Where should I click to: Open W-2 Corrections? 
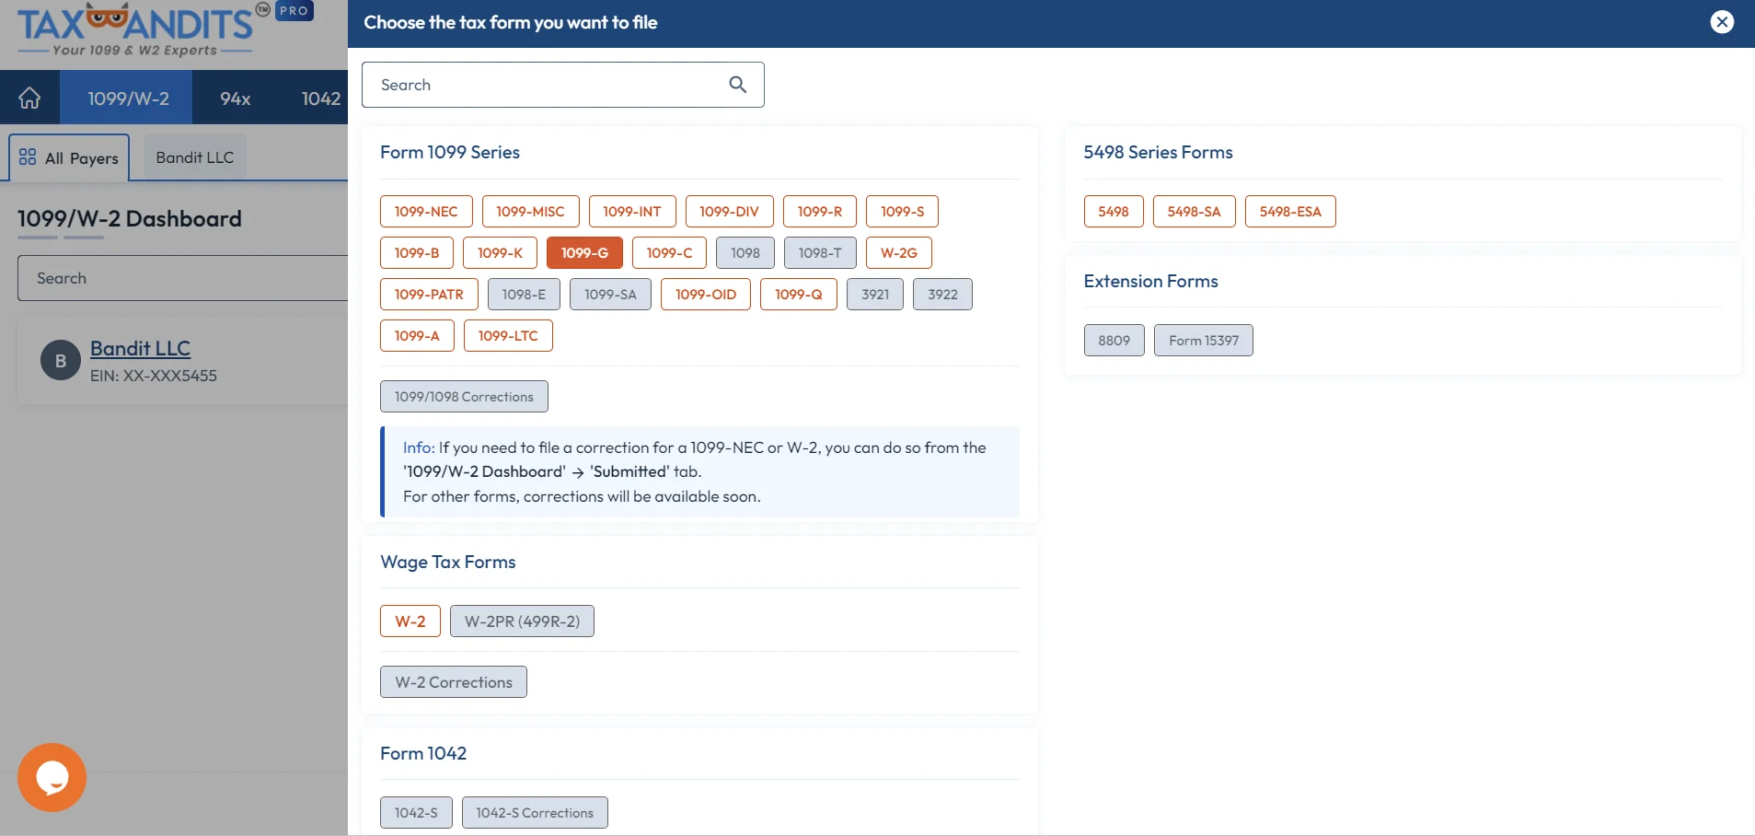[x=454, y=681]
